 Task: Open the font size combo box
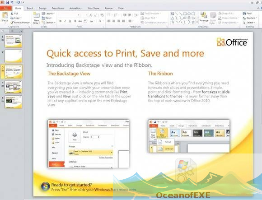84,15
